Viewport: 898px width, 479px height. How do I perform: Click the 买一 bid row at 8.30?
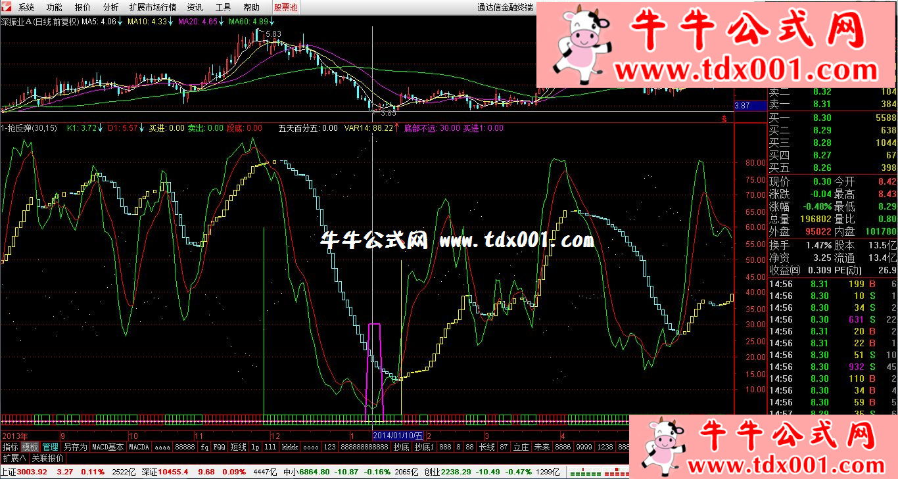[x=832, y=118]
